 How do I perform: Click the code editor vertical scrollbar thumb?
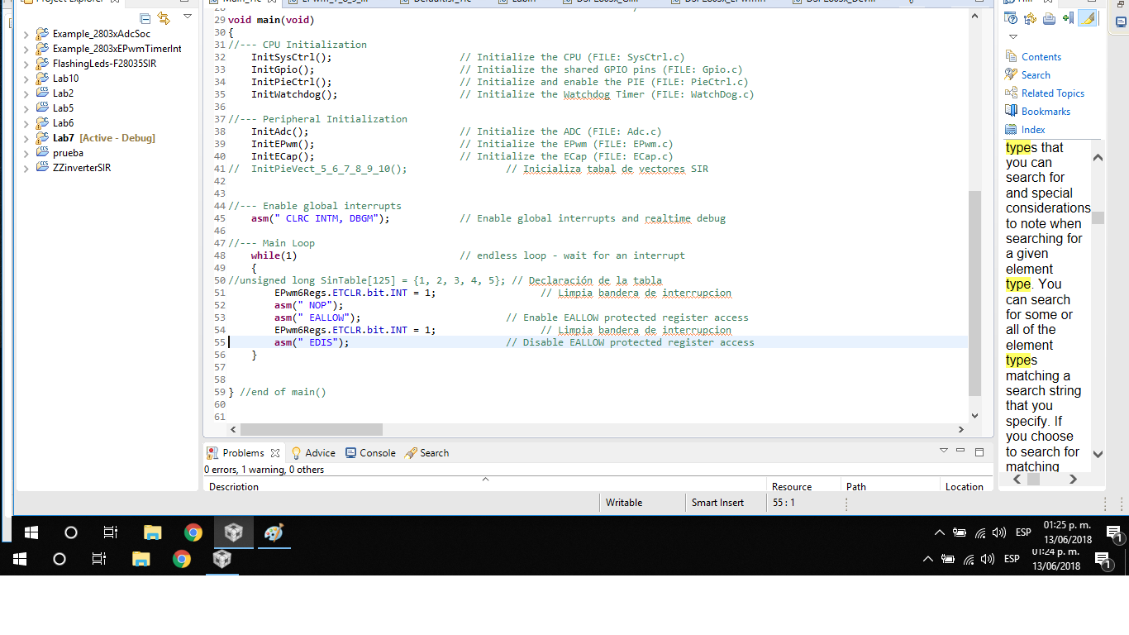point(975,294)
